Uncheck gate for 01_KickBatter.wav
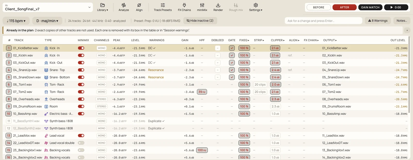The height and width of the screenshot is (160, 413). [232, 48]
